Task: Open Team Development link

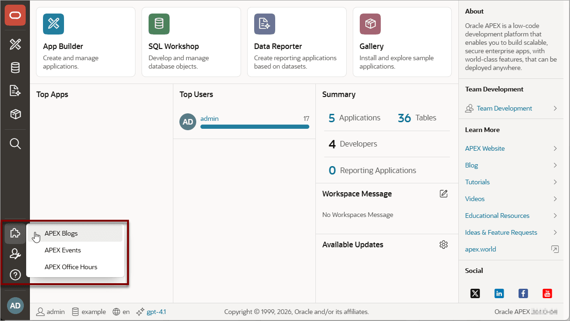Action: (x=505, y=108)
